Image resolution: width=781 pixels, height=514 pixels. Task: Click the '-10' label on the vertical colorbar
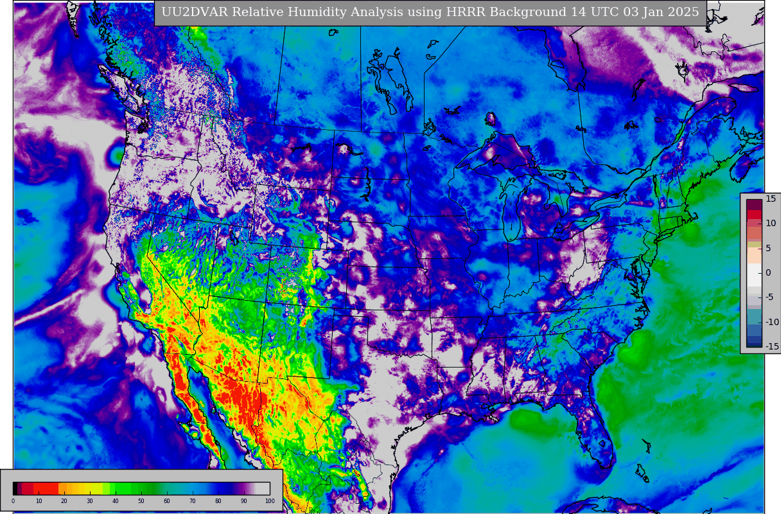[x=771, y=322]
